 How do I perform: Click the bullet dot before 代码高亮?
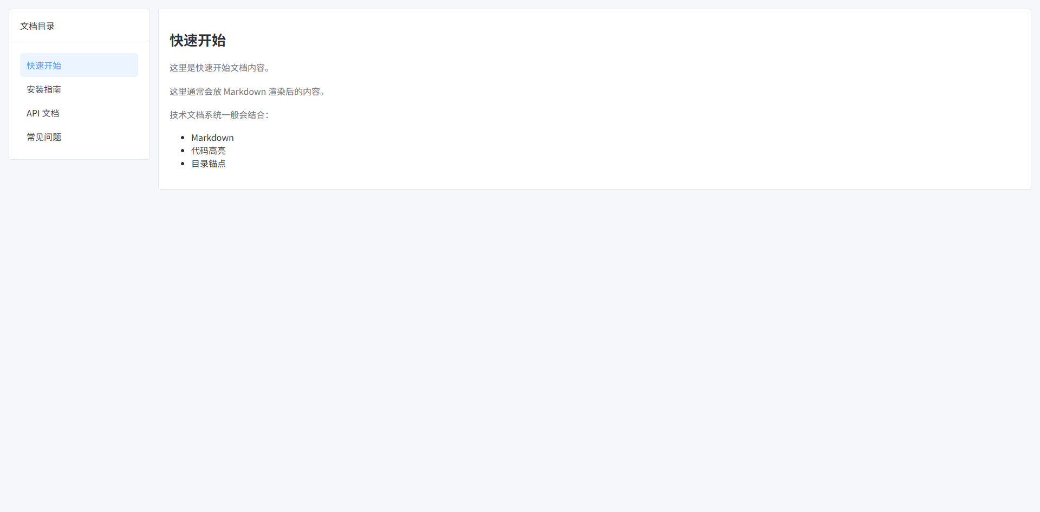point(183,151)
